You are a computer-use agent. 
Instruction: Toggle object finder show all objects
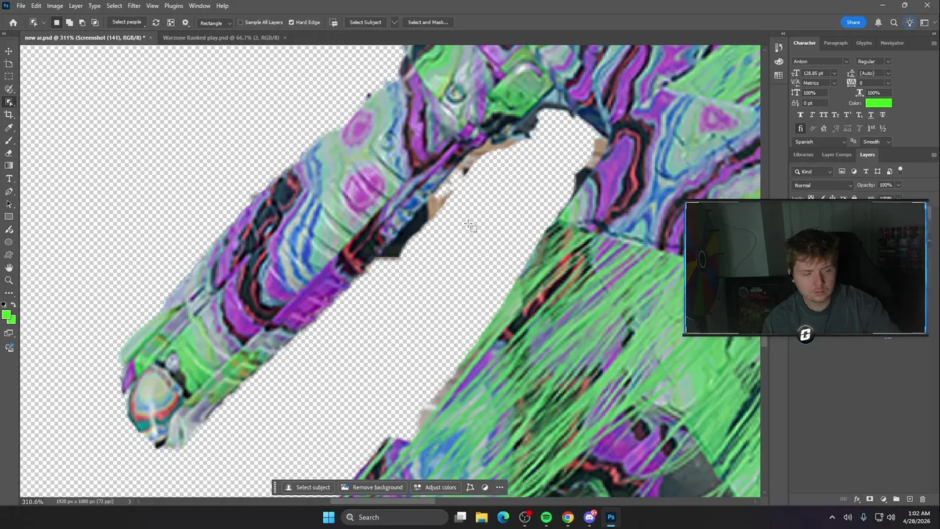pos(170,22)
